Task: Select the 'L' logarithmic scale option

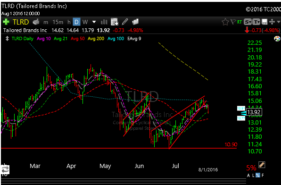Action: pyautogui.click(x=253, y=175)
